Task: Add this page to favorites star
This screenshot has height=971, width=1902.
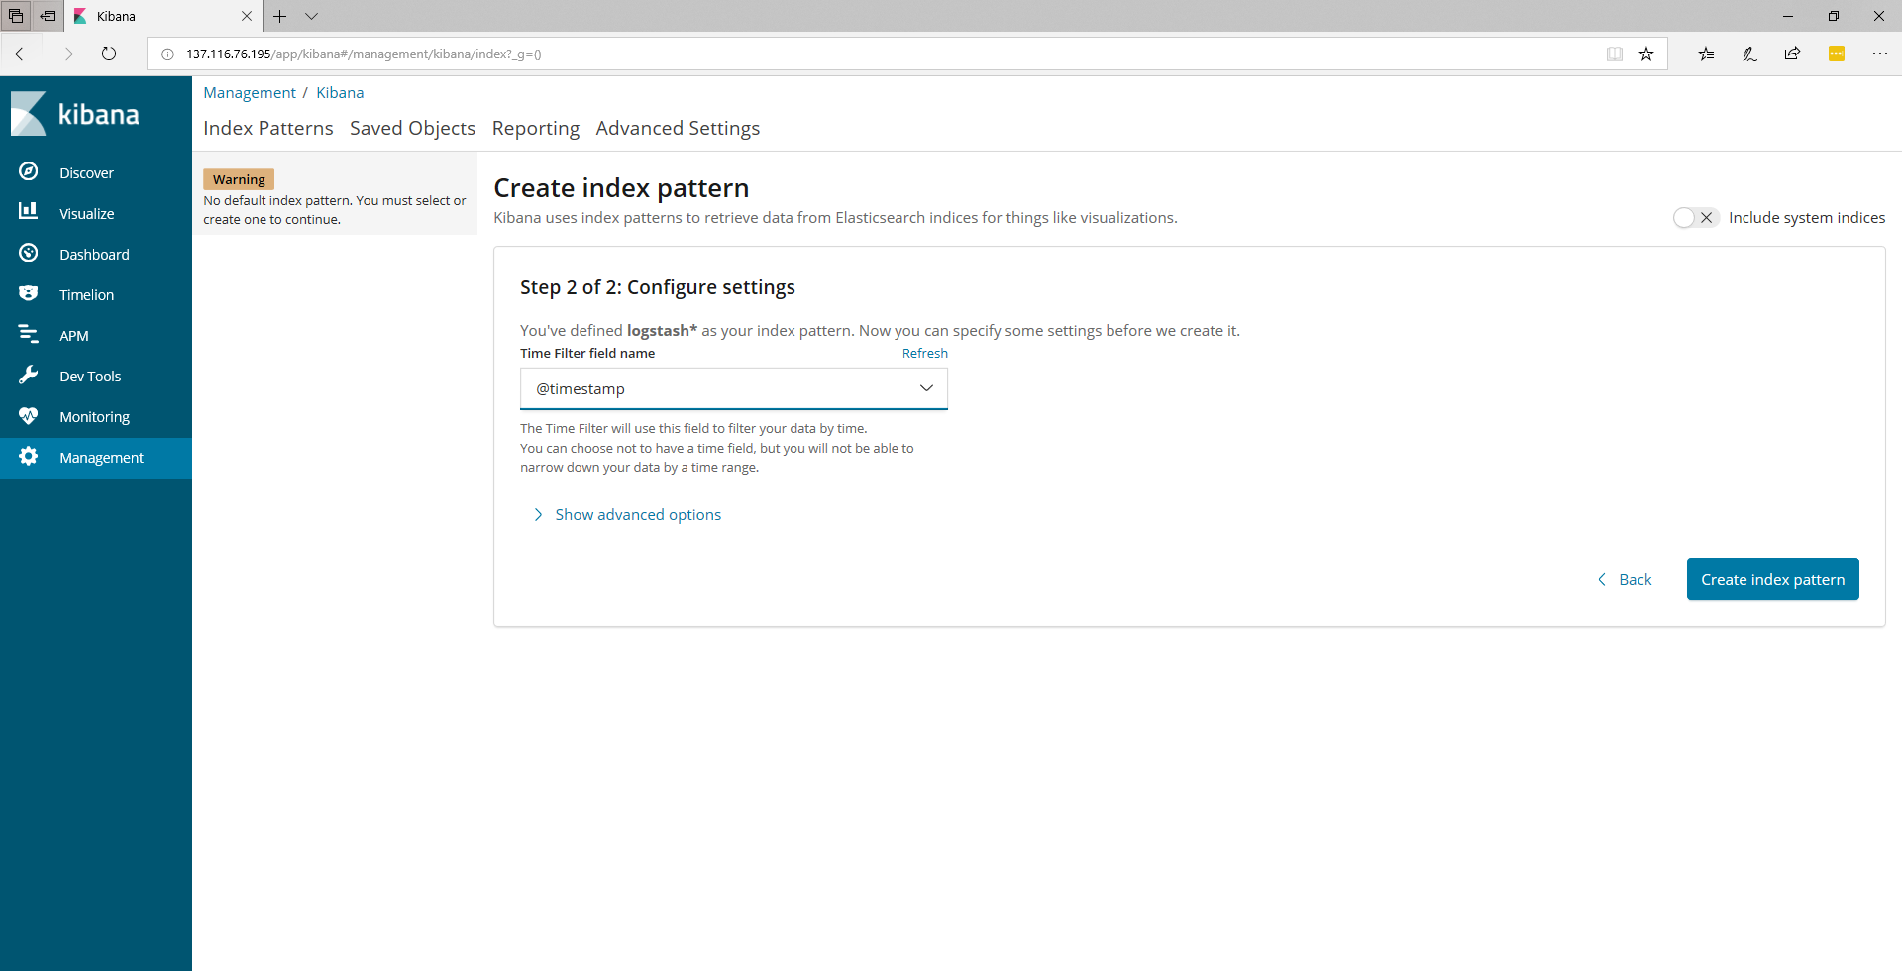Action: [x=1646, y=54]
